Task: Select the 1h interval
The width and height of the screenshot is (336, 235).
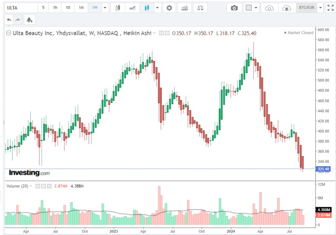Action: pos(55,8)
